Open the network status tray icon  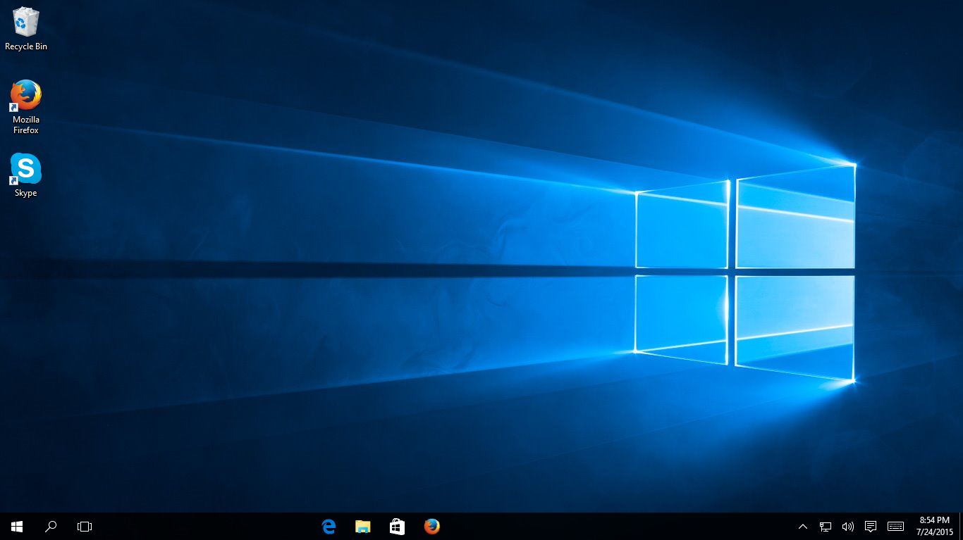pos(826,527)
